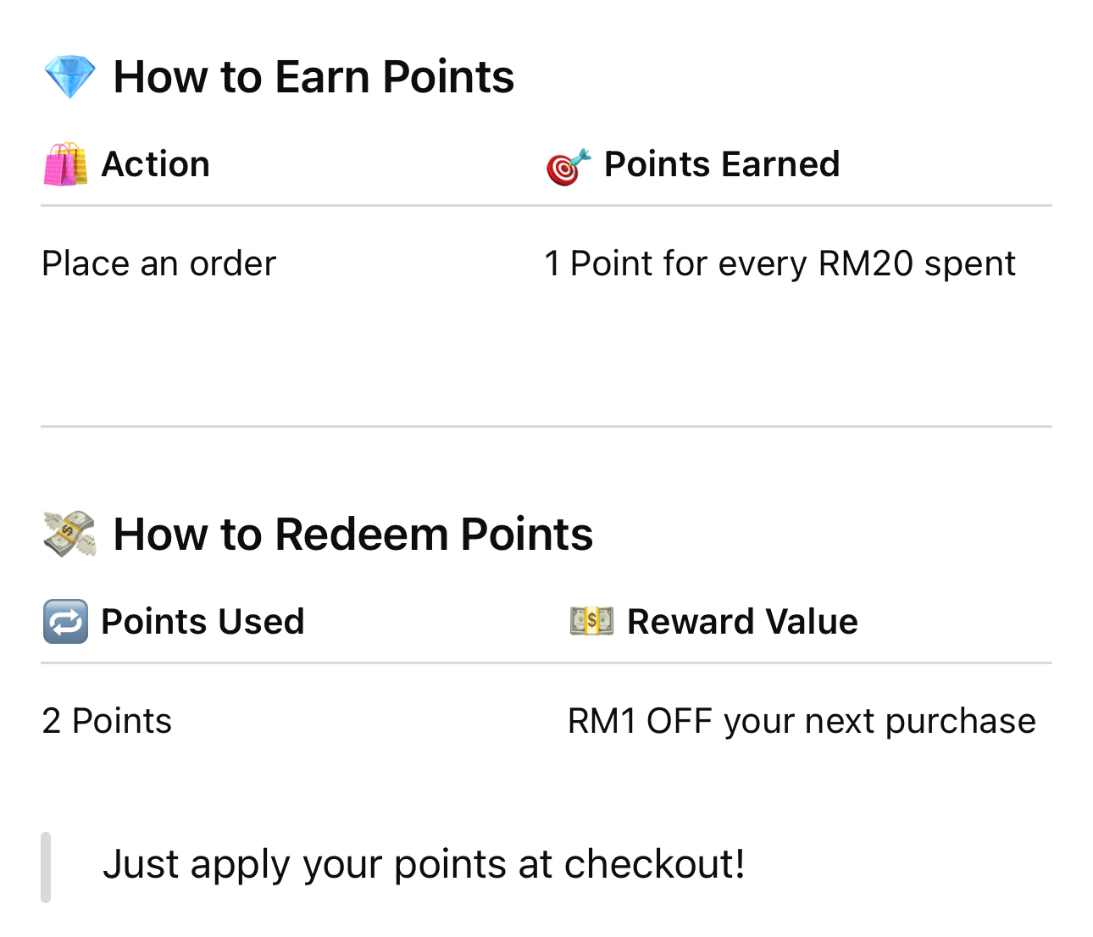Click the grey blockquote bar
The width and height of the screenshot is (1093, 937).
click(46, 868)
